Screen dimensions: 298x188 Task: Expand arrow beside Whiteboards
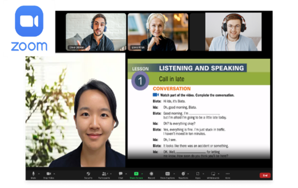coord(218,174)
